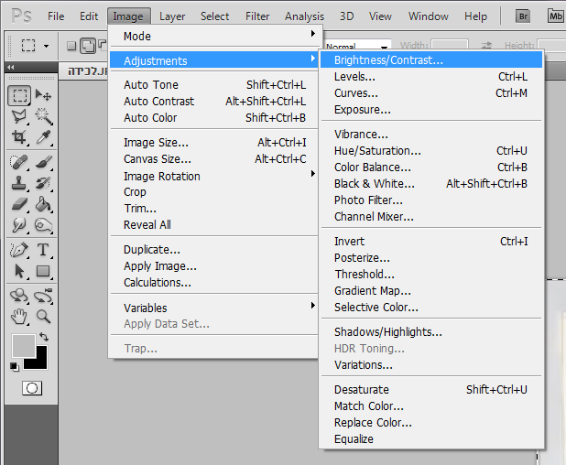
Task: Select the Smudge tool
Action: tap(19, 225)
